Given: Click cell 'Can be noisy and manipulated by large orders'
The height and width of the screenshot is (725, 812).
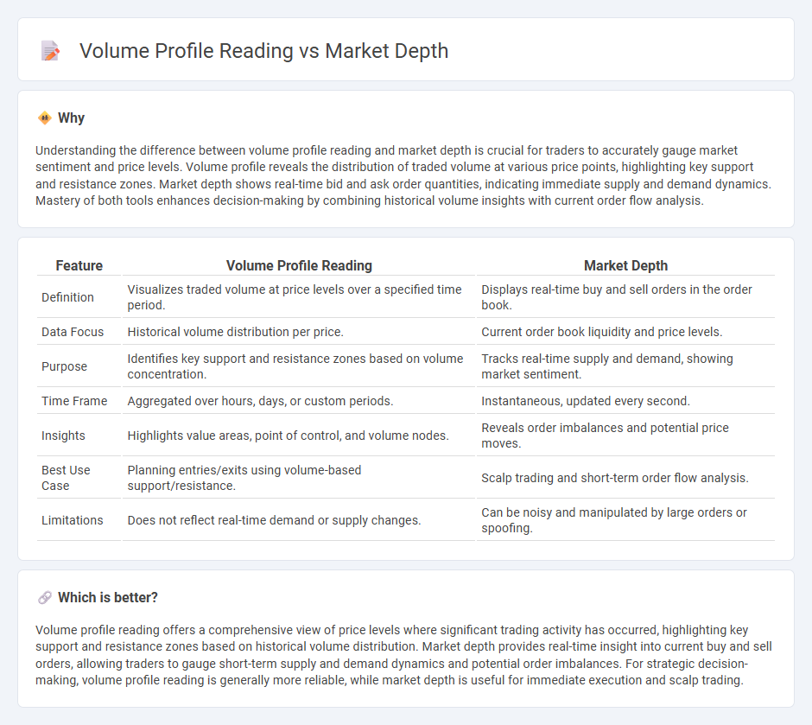Looking at the screenshot, I should click(625, 520).
